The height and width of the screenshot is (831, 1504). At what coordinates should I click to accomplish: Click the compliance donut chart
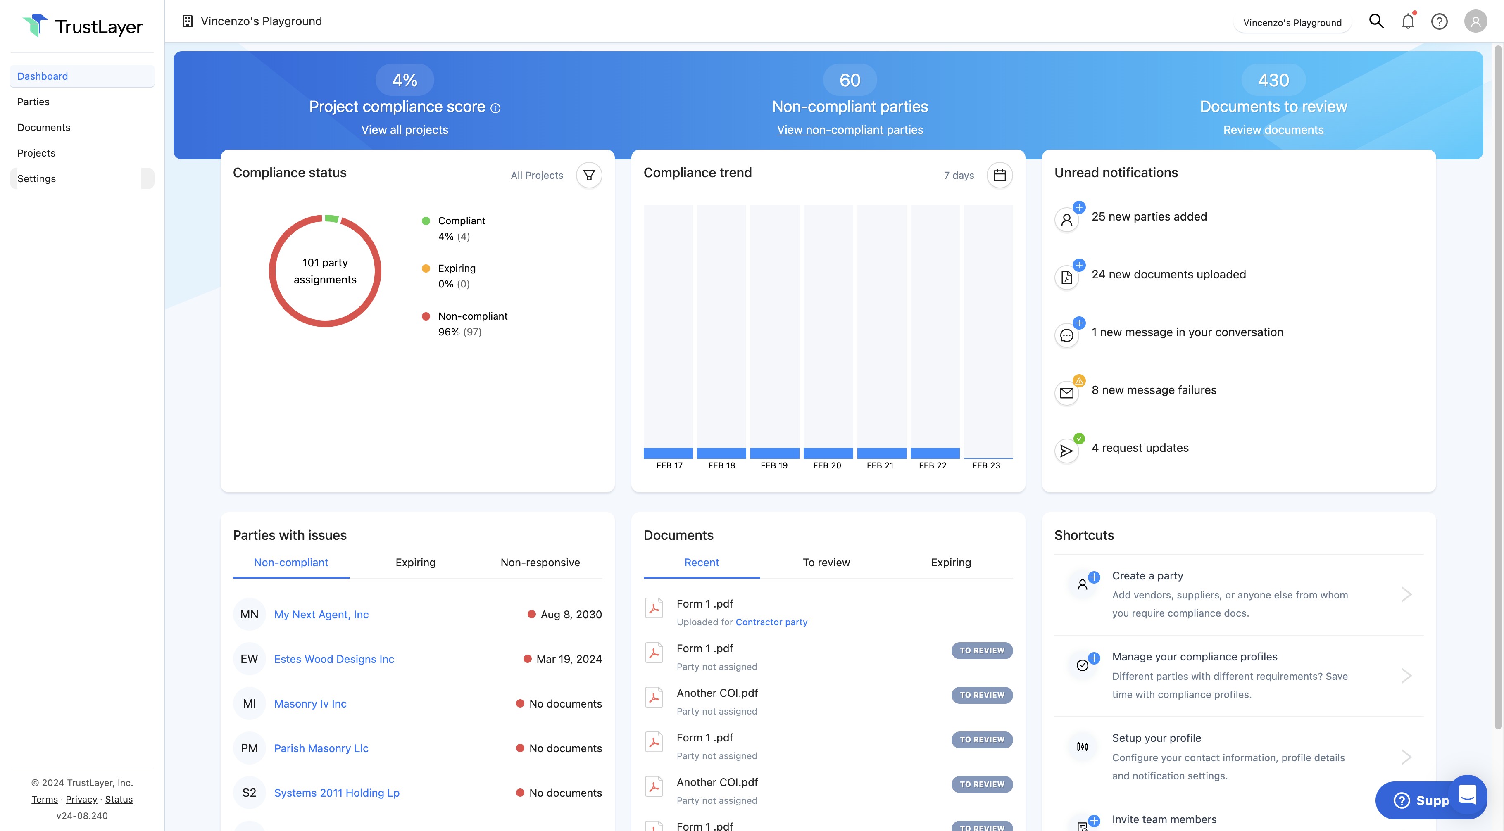click(x=325, y=271)
